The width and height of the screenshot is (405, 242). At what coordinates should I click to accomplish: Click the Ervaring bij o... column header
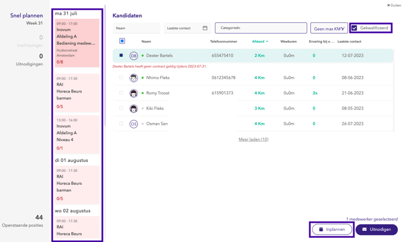point(321,41)
